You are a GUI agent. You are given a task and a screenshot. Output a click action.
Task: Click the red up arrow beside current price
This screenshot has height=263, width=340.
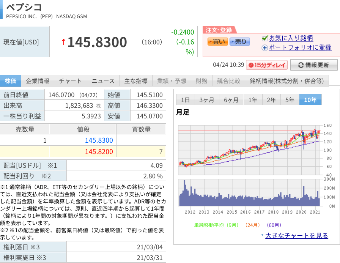63,42
